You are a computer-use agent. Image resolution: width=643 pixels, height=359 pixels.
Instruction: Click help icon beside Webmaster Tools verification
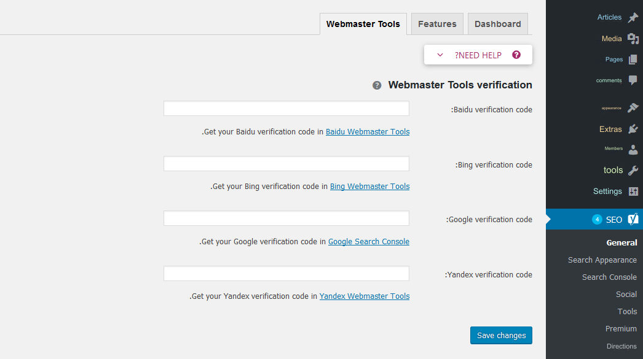click(377, 85)
